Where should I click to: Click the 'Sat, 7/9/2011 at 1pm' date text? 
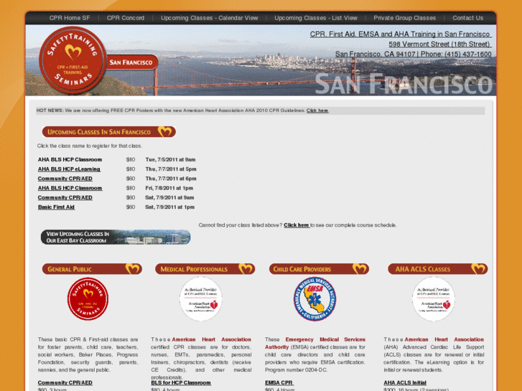pyautogui.click(x=169, y=207)
